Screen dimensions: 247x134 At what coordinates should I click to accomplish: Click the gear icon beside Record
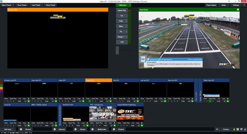pyautogui.click(x=21, y=129)
